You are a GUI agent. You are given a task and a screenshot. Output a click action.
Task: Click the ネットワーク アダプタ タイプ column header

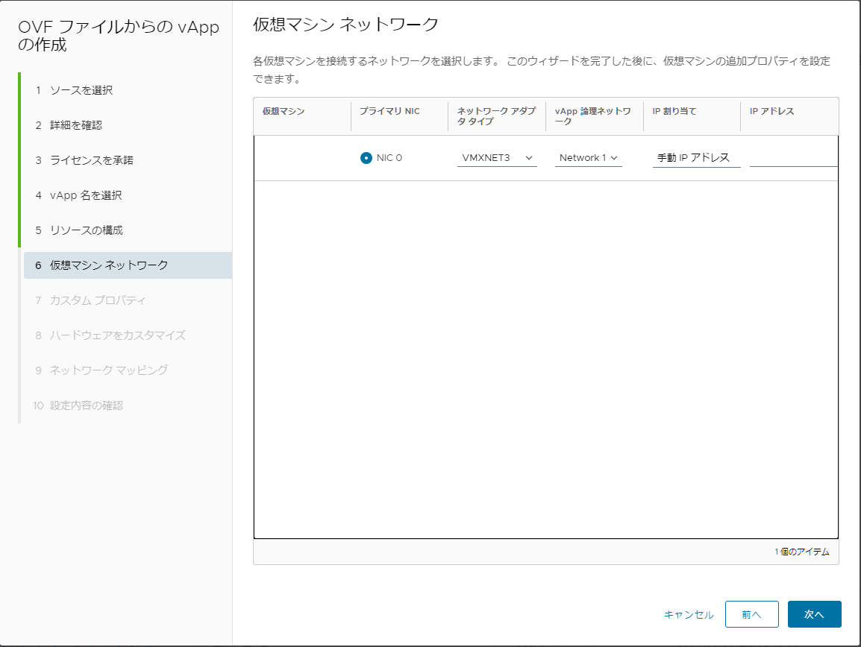click(x=496, y=116)
